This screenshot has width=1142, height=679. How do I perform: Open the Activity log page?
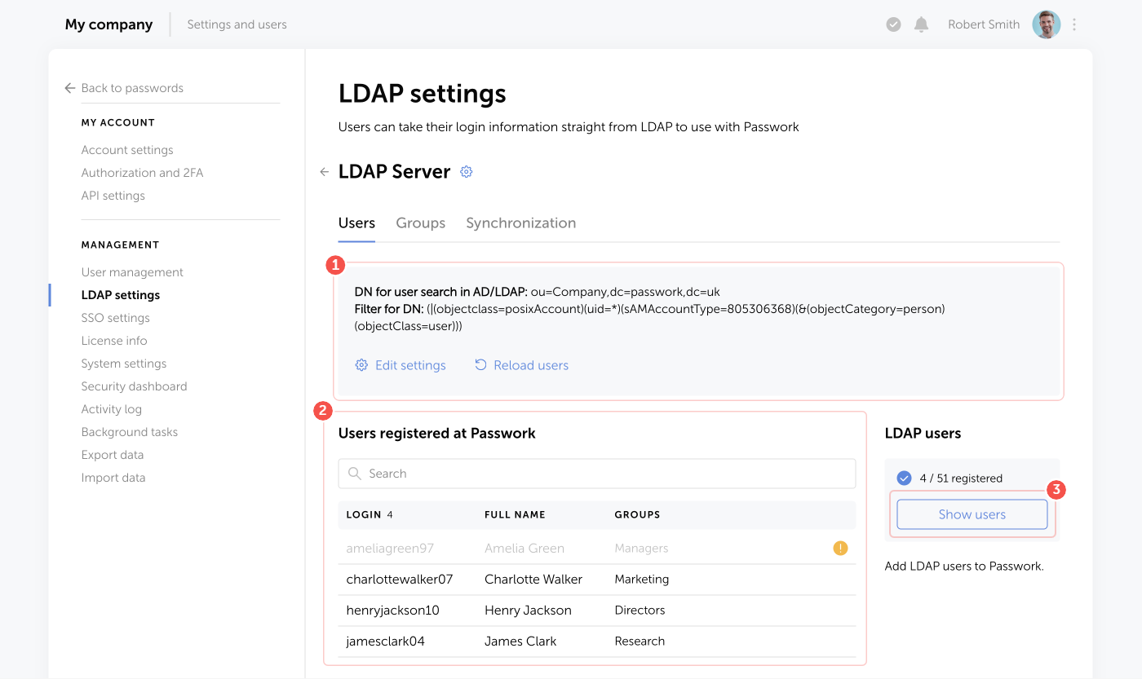tap(112, 408)
